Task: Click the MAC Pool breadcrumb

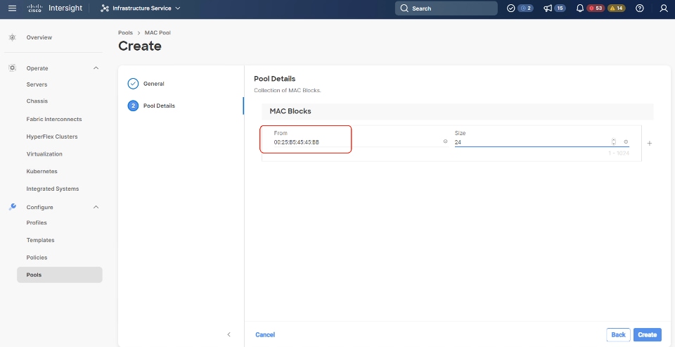Action: coord(157,33)
